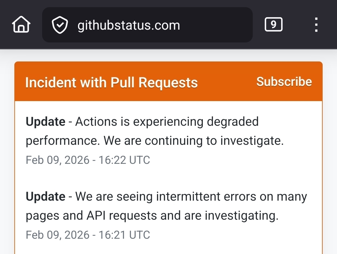Tap the browser home icon
This screenshot has height=254, width=337.
21,25
